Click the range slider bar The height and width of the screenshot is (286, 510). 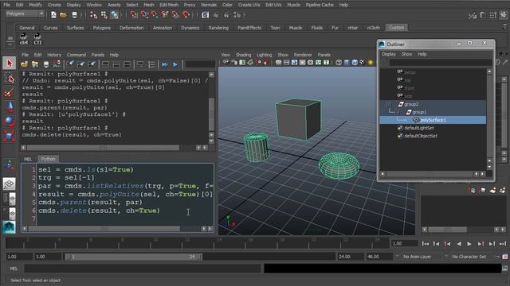tap(133, 257)
